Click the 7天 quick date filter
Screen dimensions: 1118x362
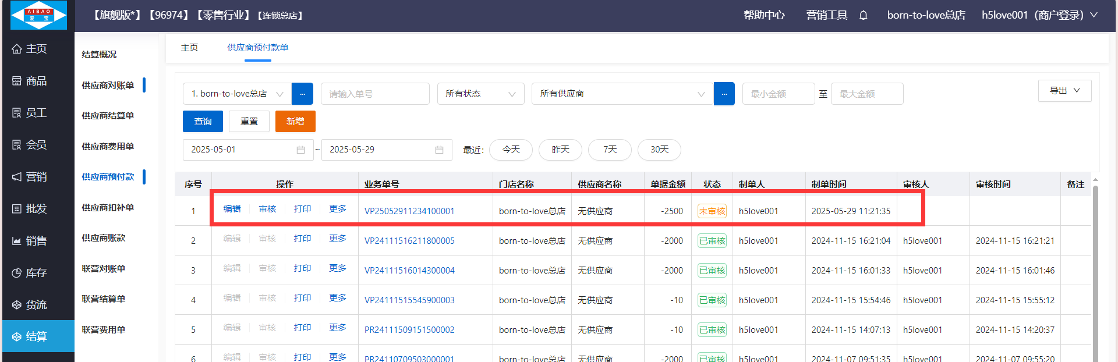[x=610, y=150]
